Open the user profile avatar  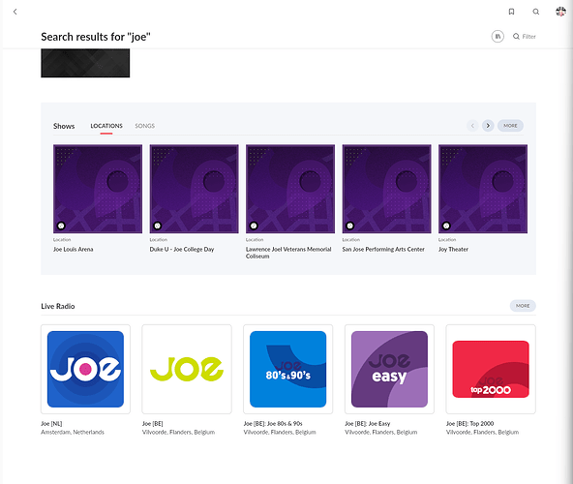(x=560, y=12)
